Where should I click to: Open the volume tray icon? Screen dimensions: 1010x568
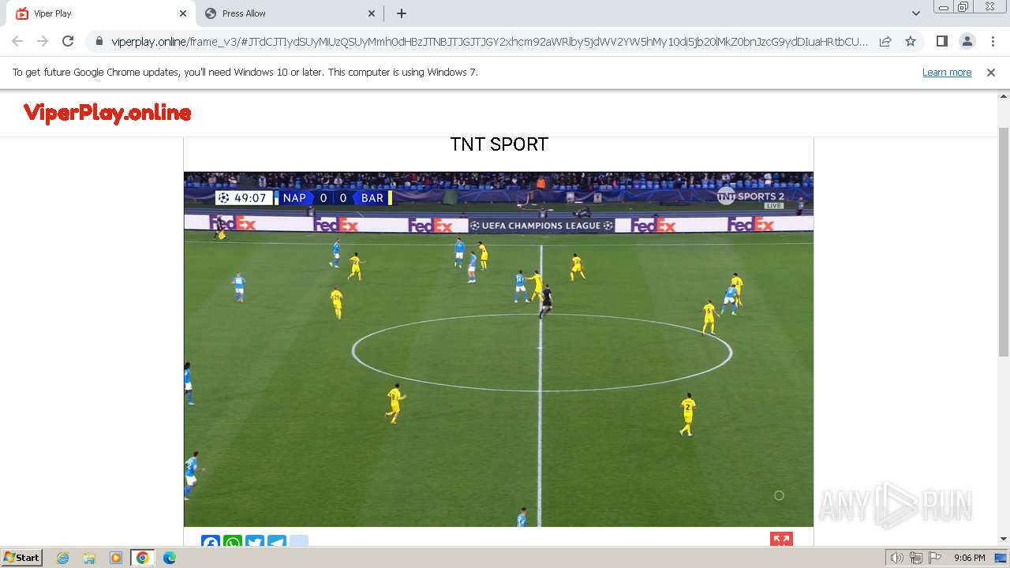[x=896, y=558]
